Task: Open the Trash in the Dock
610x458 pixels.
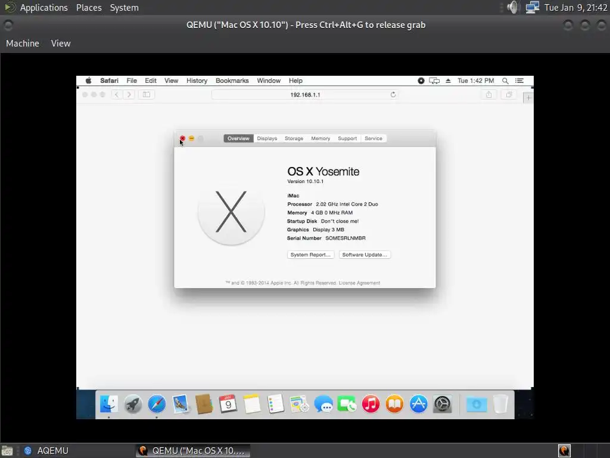Action: 500,404
